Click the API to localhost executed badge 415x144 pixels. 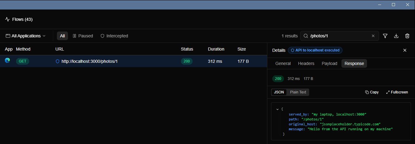pyautogui.click(x=315, y=50)
